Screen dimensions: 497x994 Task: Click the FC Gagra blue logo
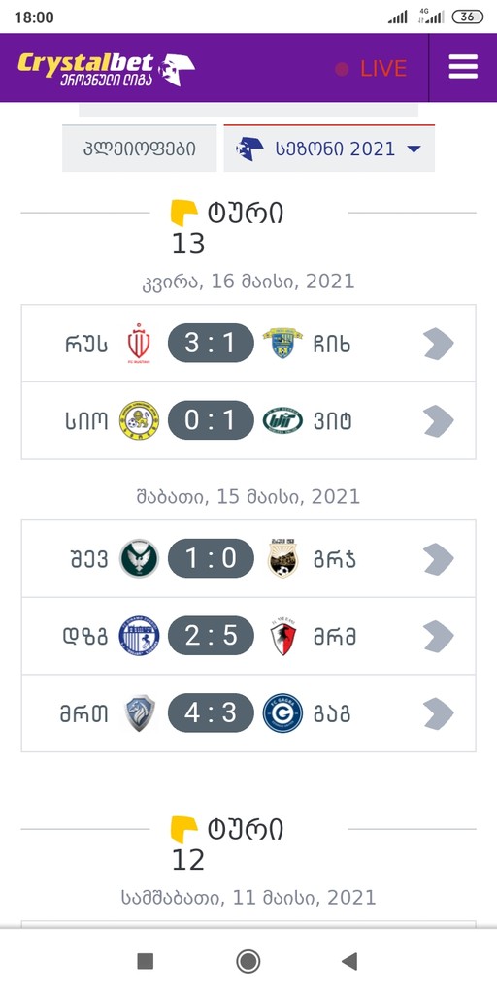[x=282, y=713]
